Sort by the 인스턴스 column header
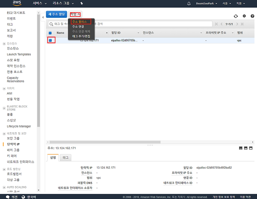The height and width of the screenshot is (199, 257). click(172, 33)
